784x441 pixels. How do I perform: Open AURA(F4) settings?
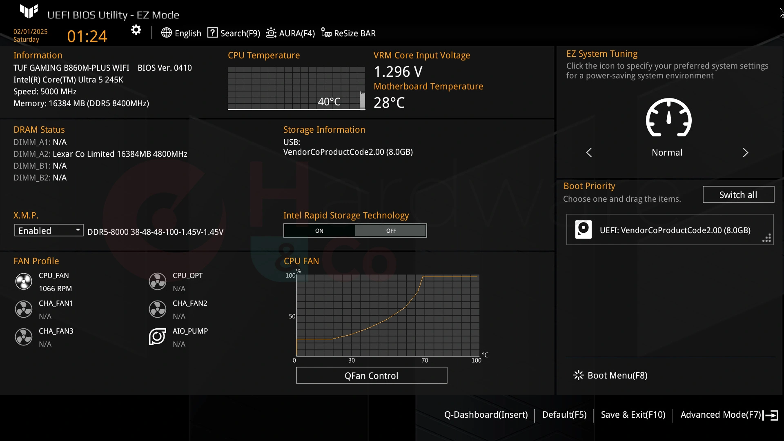[290, 33]
